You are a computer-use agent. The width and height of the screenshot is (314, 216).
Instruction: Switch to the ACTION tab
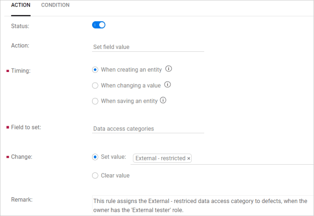21,5
